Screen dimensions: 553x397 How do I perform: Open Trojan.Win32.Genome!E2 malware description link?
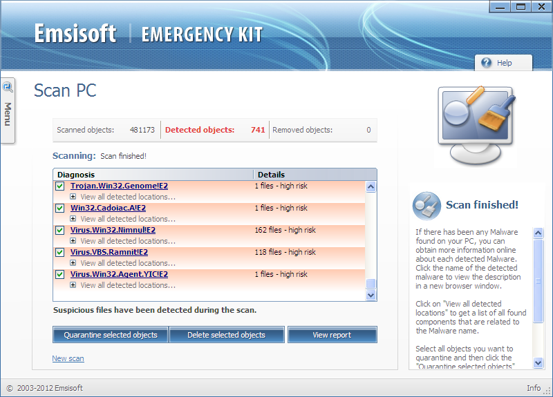pyautogui.click(x=119, y=186)
